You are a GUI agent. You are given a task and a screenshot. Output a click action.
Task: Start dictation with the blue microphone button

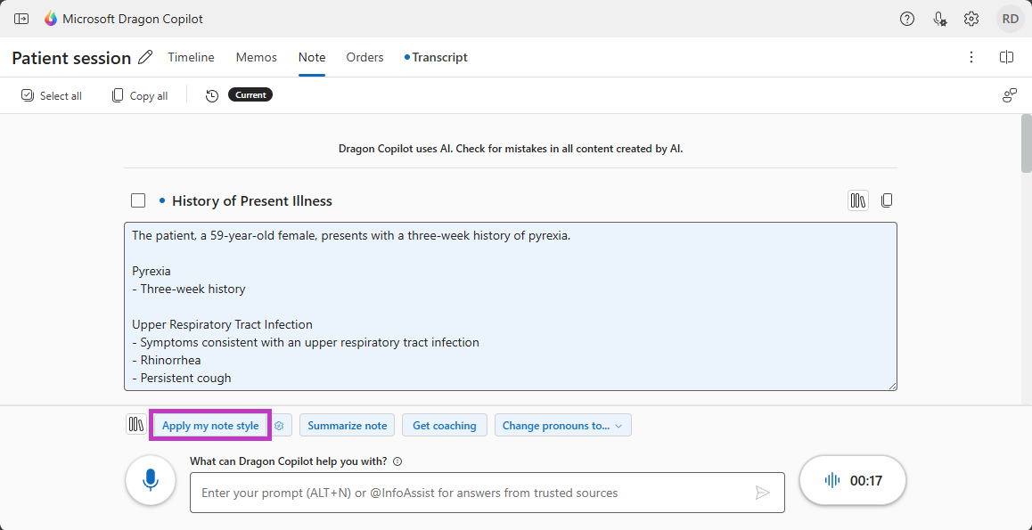[151, 480]
